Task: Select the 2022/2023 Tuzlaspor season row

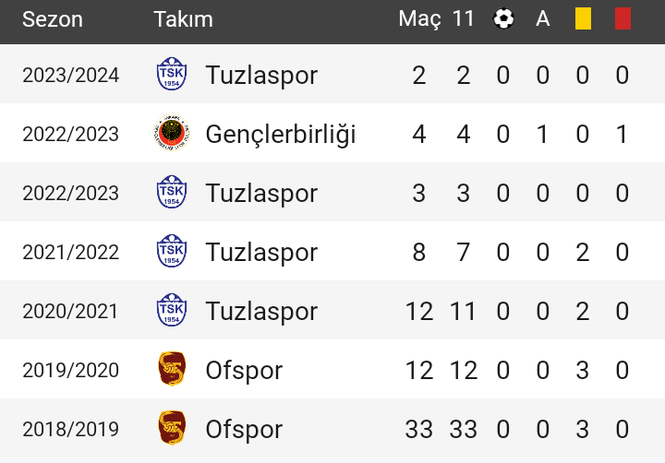Action: coord(332,192)
